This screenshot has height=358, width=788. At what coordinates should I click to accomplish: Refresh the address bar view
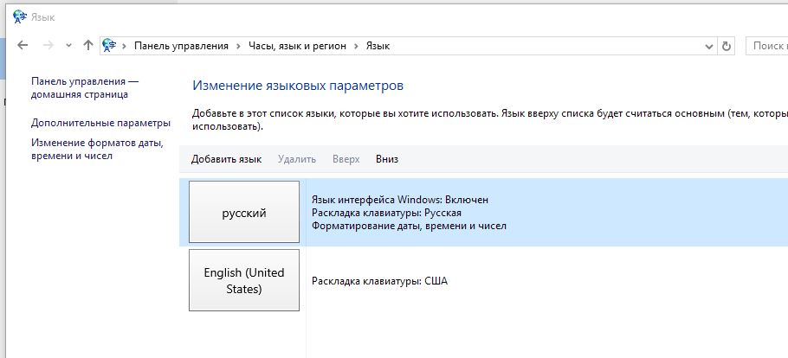[x=726, y=46]
